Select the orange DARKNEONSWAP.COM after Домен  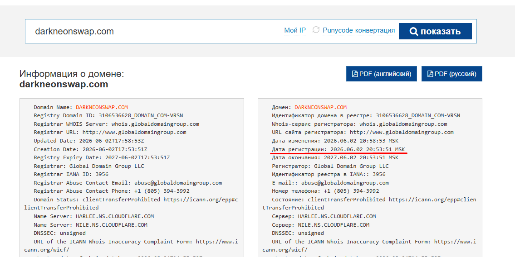(320, 107)
